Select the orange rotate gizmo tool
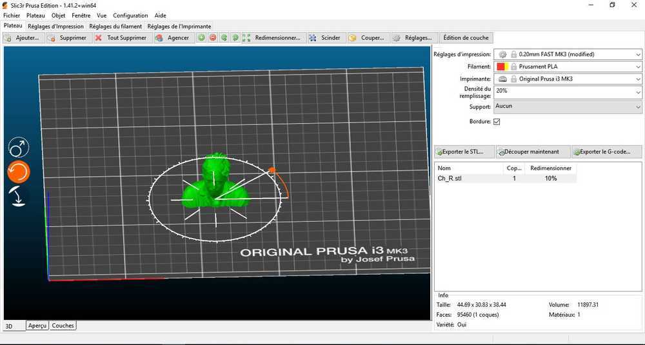The image size is (645, 345). (x=19, y=172)
